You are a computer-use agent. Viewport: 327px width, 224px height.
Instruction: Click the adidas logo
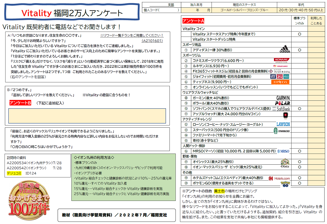coord(285,49)
